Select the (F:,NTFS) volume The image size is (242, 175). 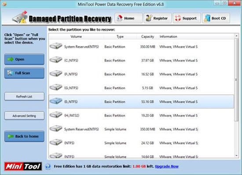(x=141, y=74)
